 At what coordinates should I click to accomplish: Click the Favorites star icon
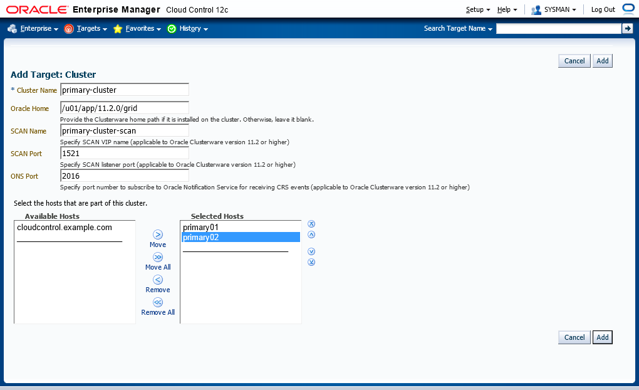point(118,29)
